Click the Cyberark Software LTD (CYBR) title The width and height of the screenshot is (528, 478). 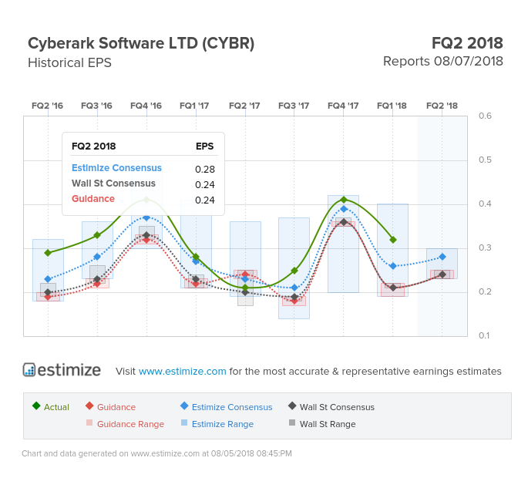click(x=141, y=43)
